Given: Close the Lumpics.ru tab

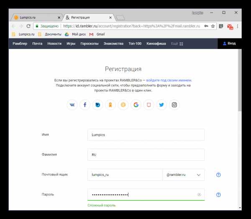Looking at the screenshot, I should pos(59,18).
